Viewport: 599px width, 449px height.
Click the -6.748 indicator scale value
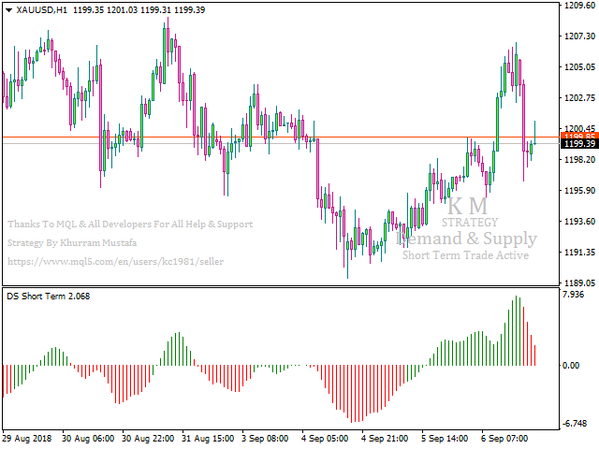click(x=575, y=423)
